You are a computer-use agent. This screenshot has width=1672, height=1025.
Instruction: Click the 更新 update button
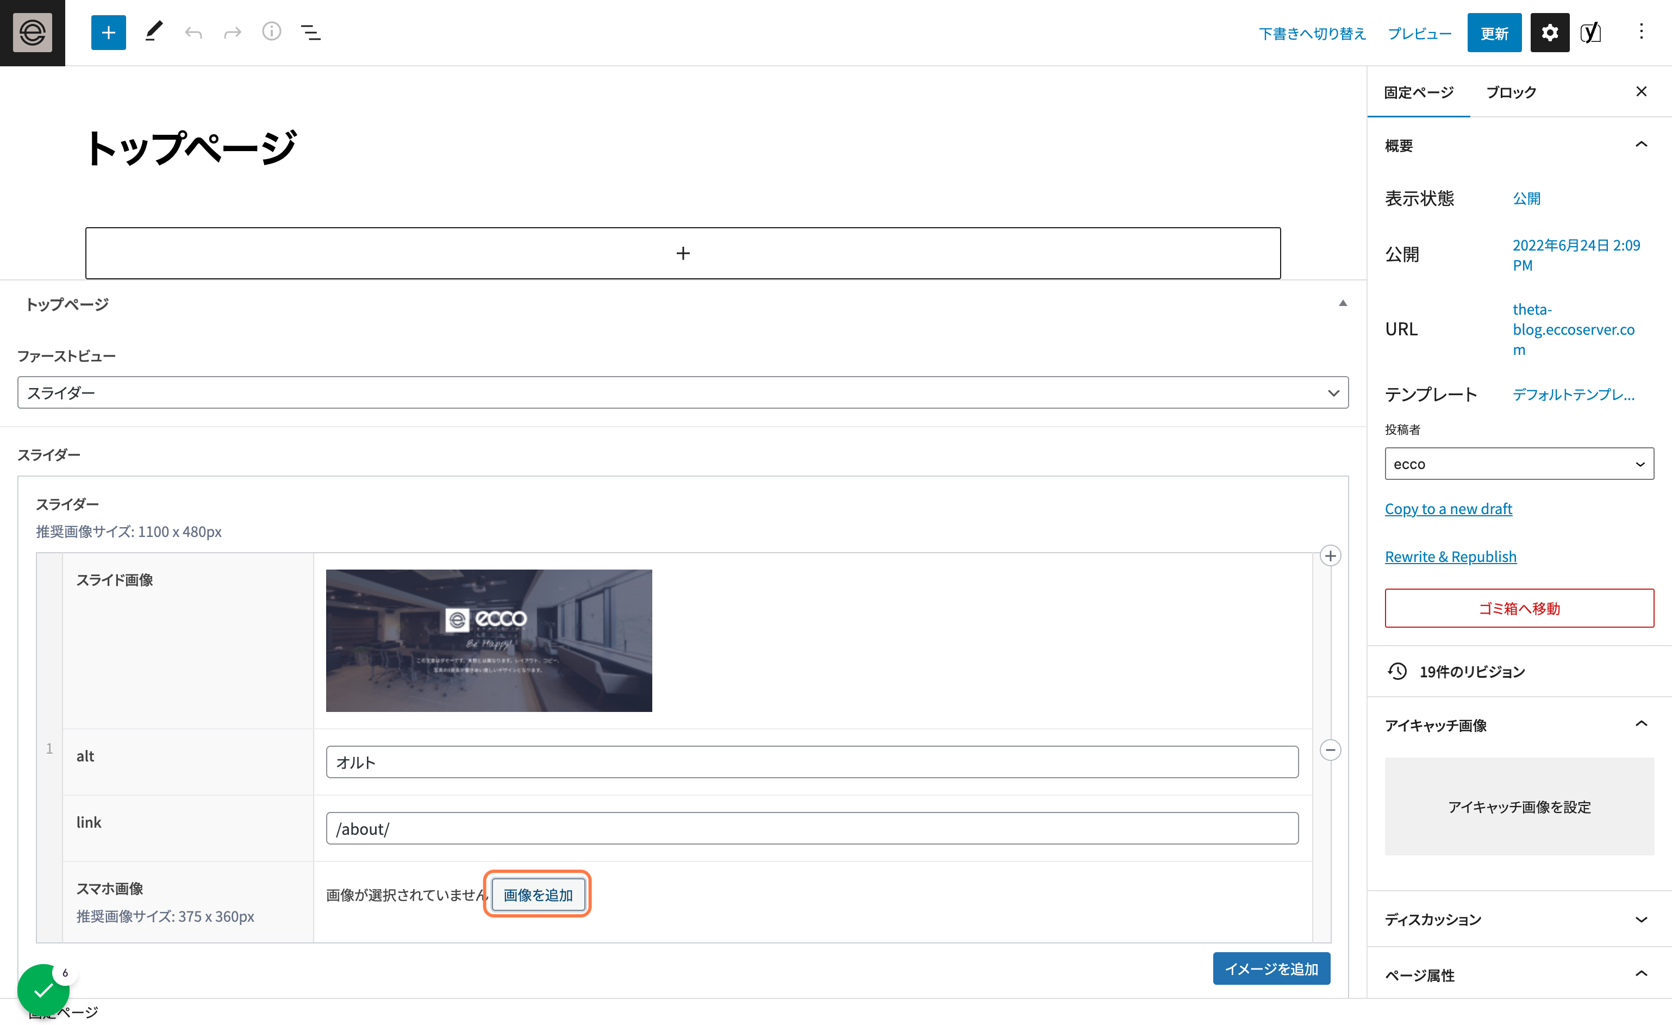(x=1494, y=33)
